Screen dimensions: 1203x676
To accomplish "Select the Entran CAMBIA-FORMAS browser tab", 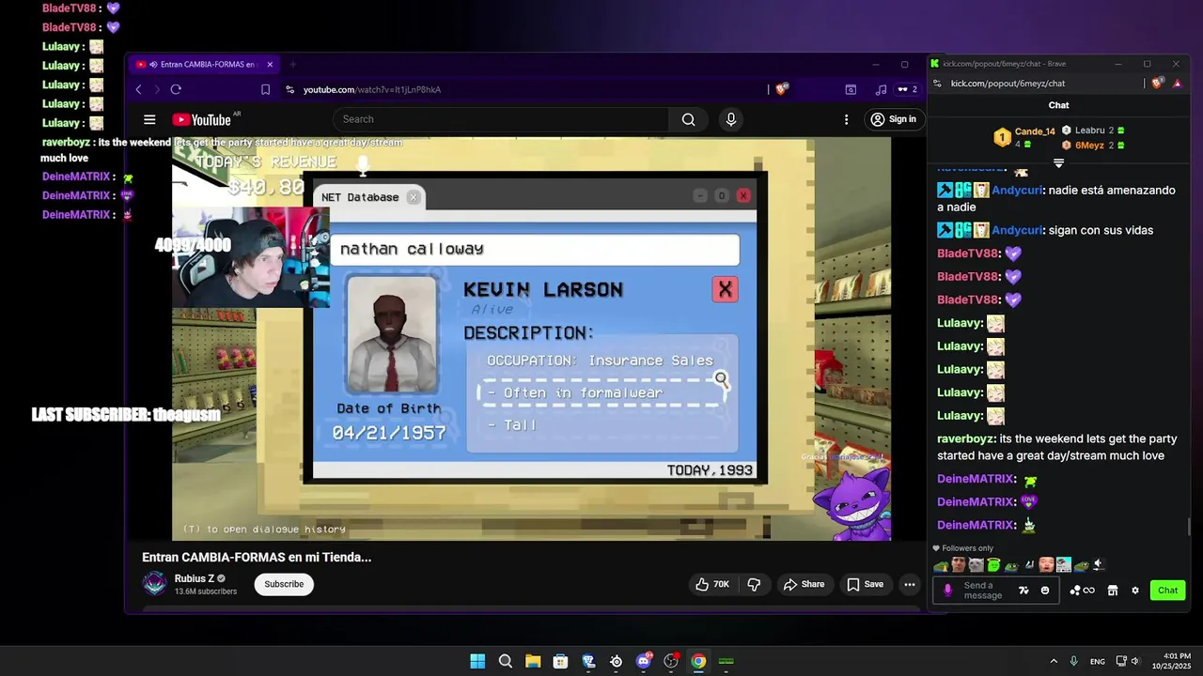I will pyautogui.click(x=204, y=65).
